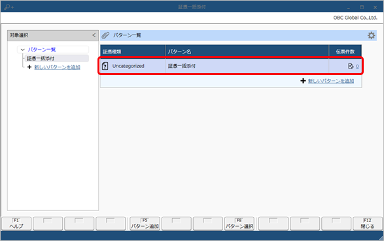Screen dimensions: 384x241
Task: Click the F1 ヘルプ button
Action: pos(16,223)
